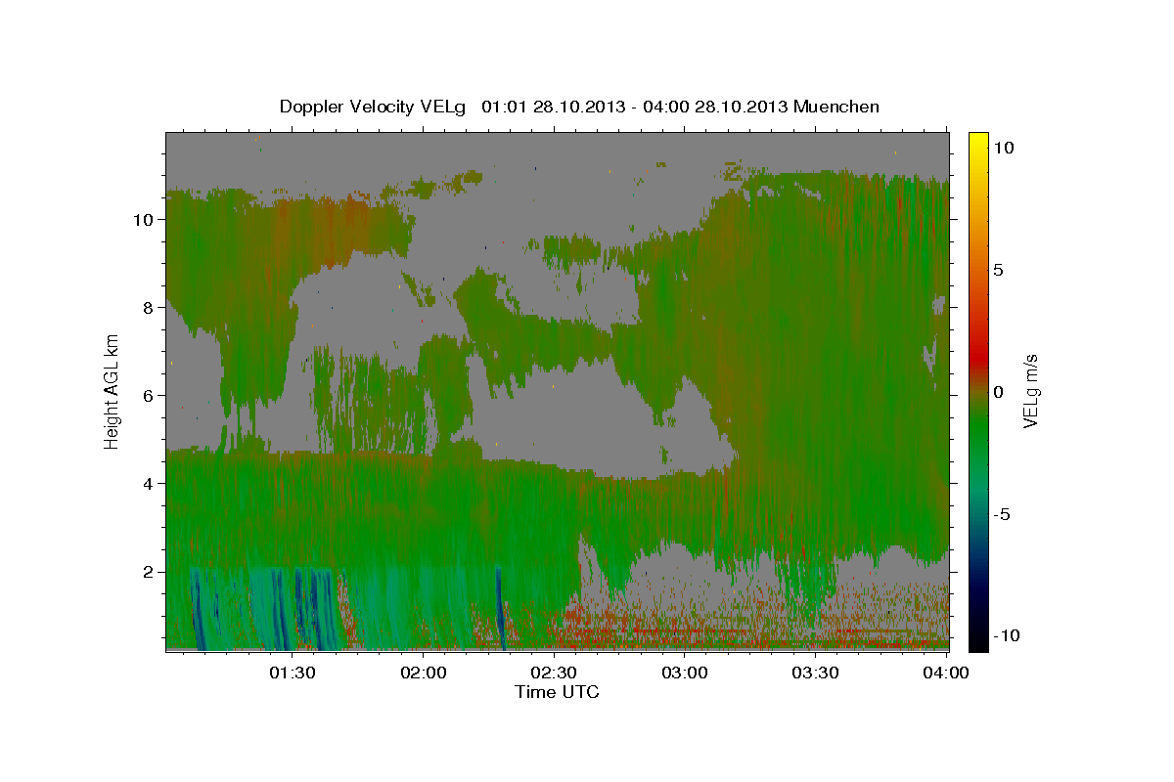Click the 'VELg m/s' colorbar title
This screenshot has width=1174, height=782.
click(1031, 390)
